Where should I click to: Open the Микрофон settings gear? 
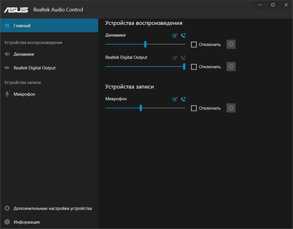pyautogui.click(x=231, y=108)
